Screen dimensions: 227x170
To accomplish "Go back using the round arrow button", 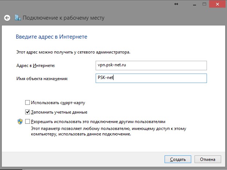I will coord(7,18).
